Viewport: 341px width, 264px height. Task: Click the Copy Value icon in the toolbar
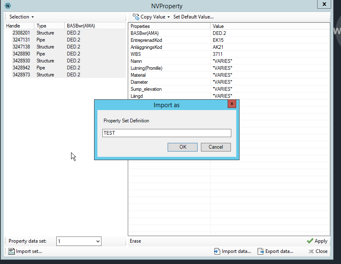tap(135, 17)
